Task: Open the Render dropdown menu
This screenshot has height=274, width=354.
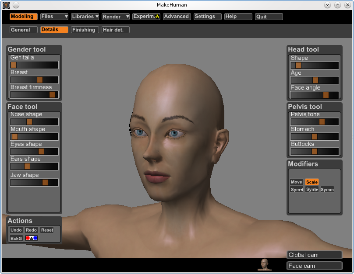Action: pyautogui.click(x=116, y=17)
